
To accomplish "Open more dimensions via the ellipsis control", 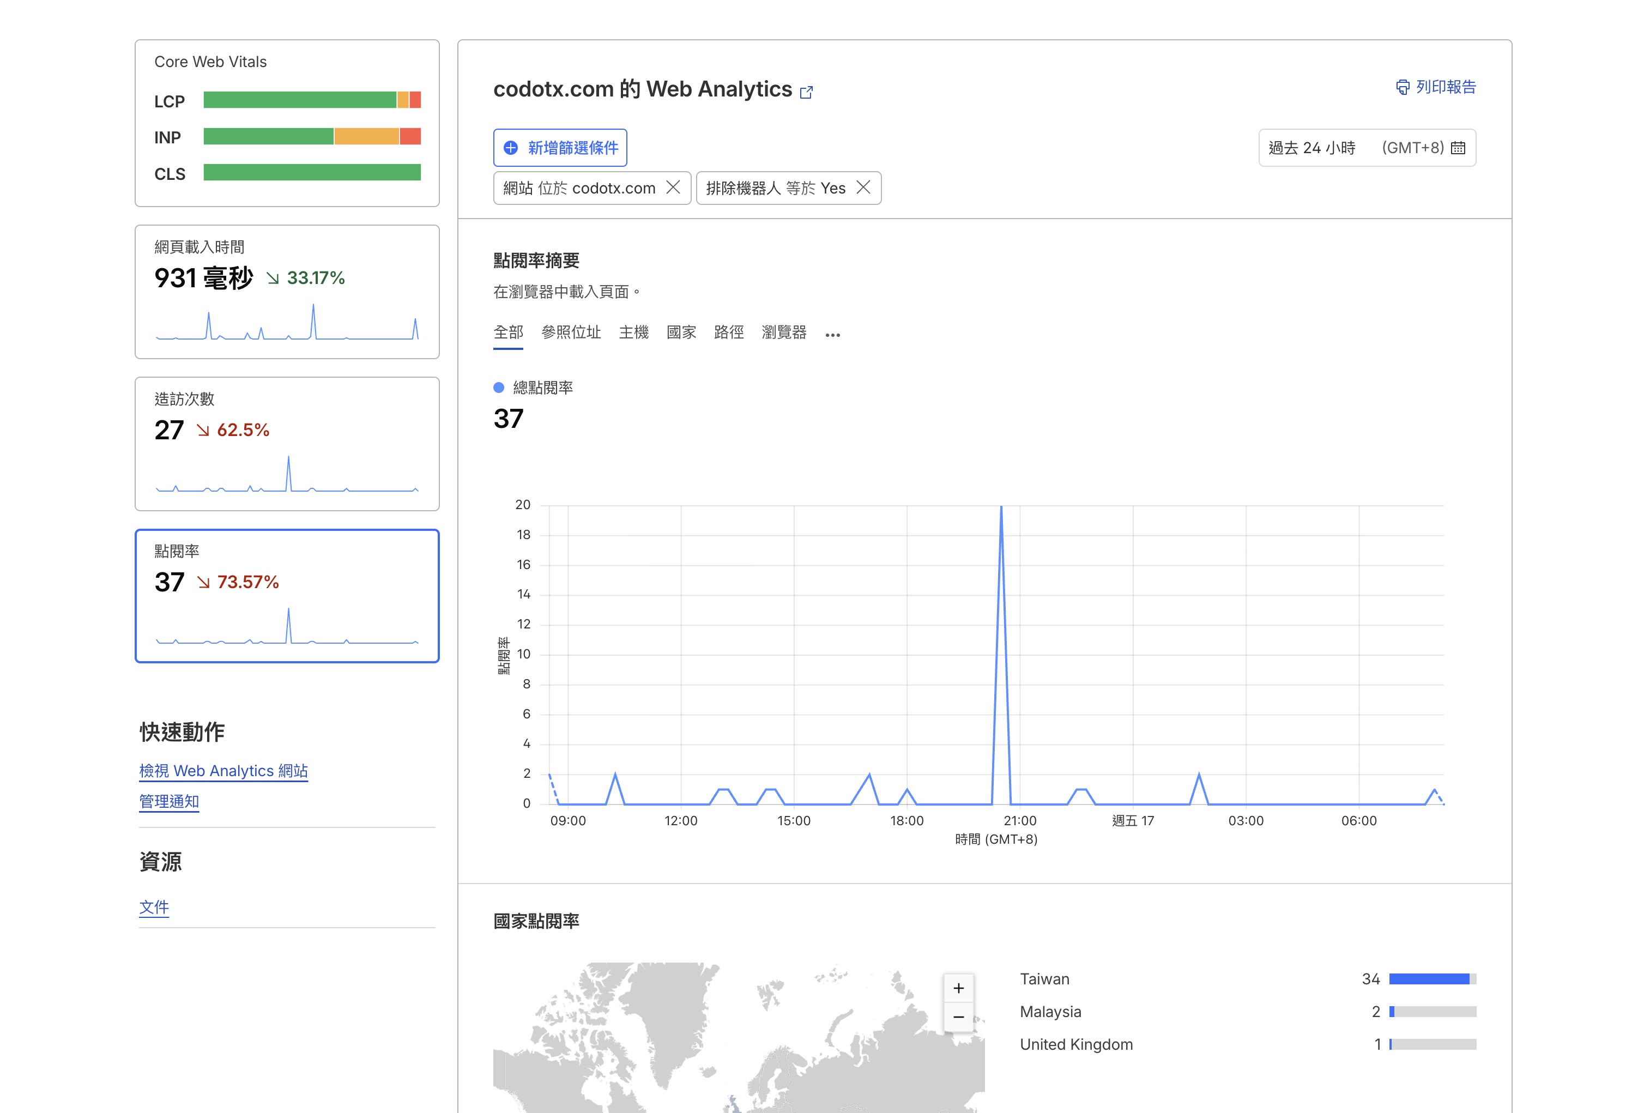I will coord(832,334).
